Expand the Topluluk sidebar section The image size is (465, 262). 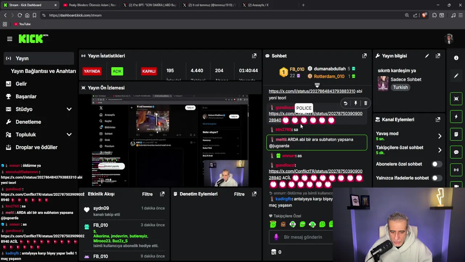coord(69,135)
